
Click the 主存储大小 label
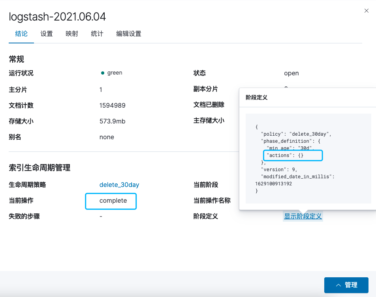point(209,120)
